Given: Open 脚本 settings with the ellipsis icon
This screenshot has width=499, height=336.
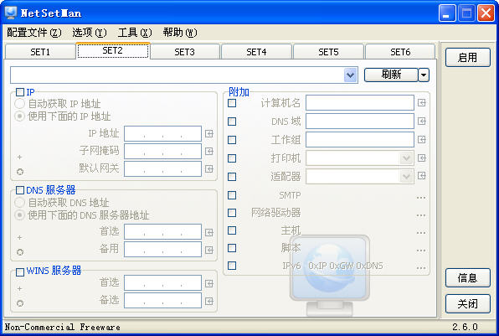Looking at the screenshot, I should tap(421, 251).
